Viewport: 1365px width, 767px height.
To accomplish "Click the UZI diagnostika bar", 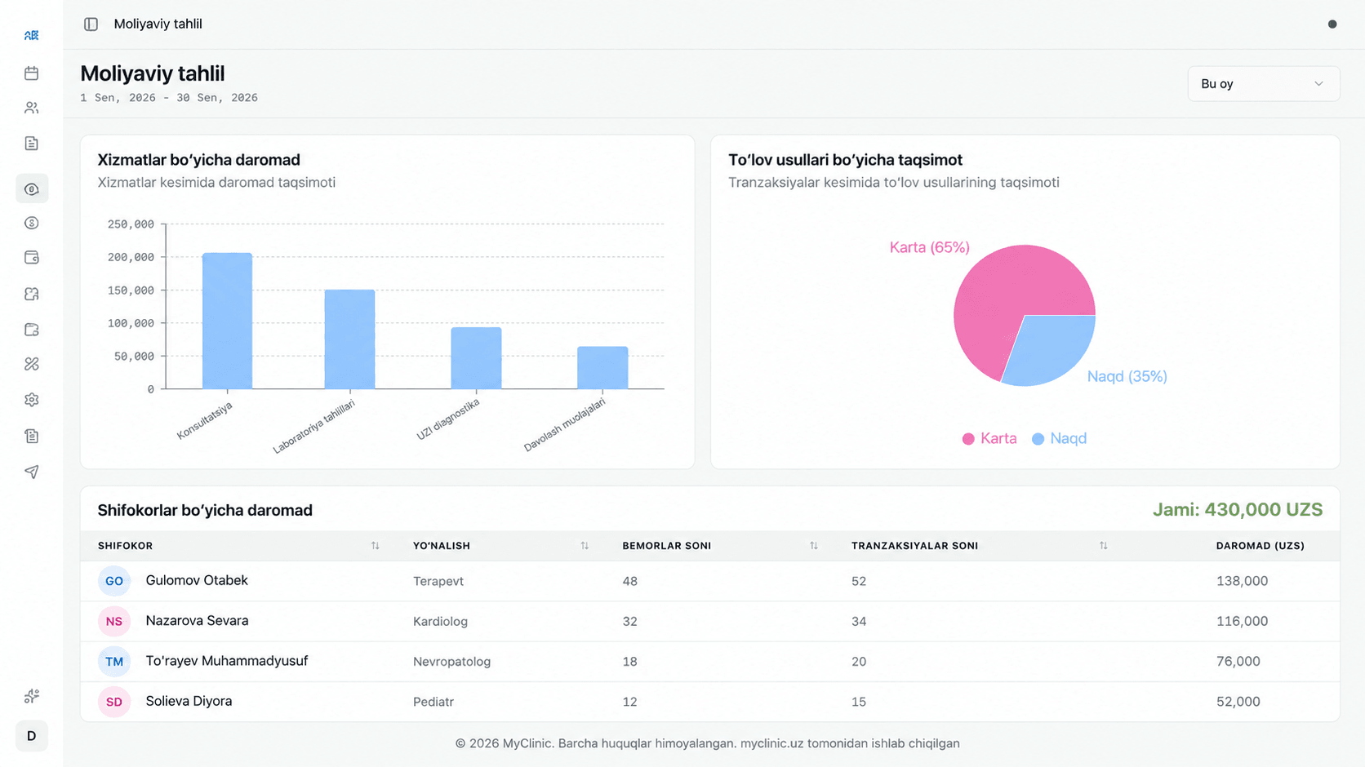I will point(476,358).
